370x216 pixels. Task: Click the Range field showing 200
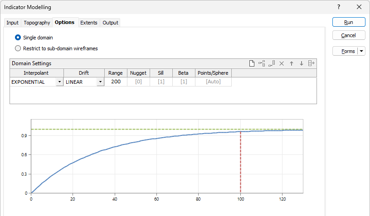116,82
